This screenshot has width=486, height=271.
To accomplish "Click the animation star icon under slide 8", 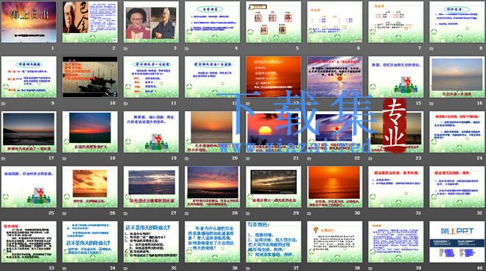I will point(432,49).
